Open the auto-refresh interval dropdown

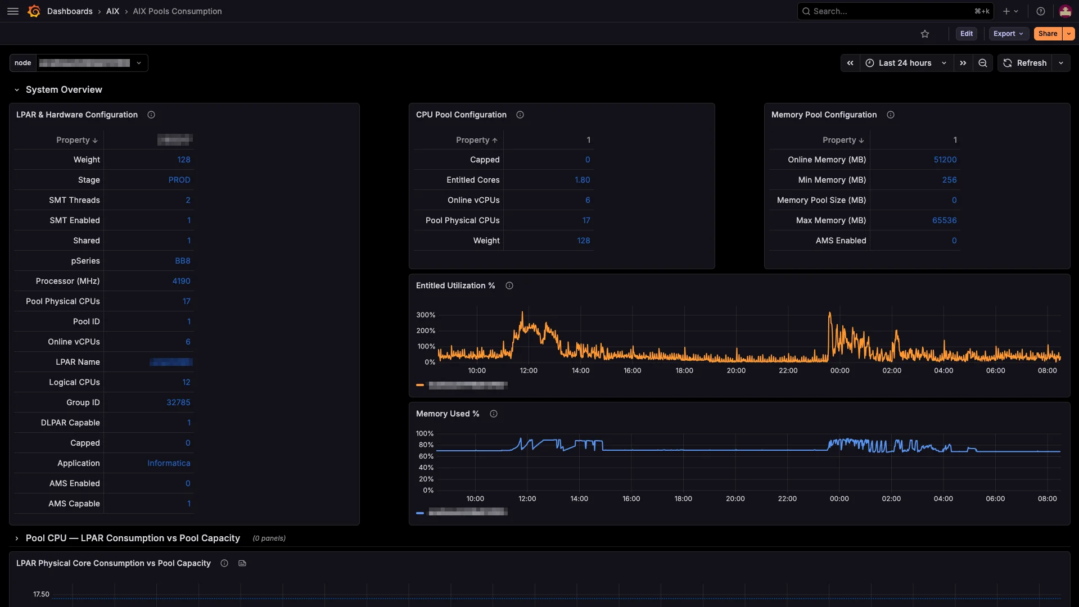click(x=1062, y=63)
